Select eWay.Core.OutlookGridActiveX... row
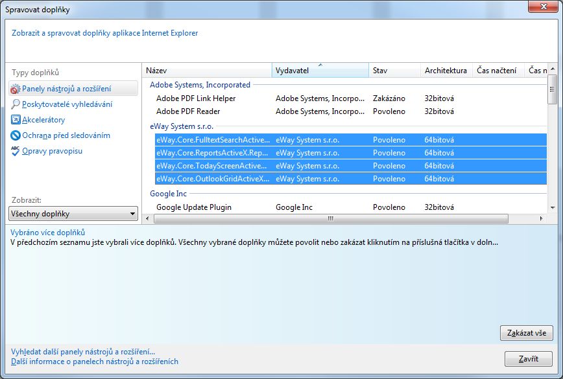Image resolution: width=563 pixels, height=379 pixels. tap(351, 179)
